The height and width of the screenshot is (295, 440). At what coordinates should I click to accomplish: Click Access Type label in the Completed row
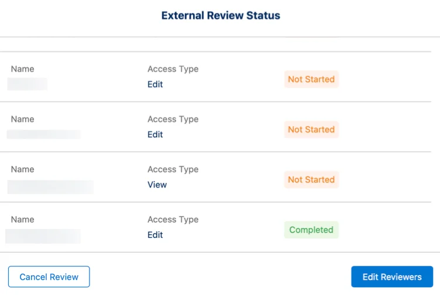click(x=173, y=220)
